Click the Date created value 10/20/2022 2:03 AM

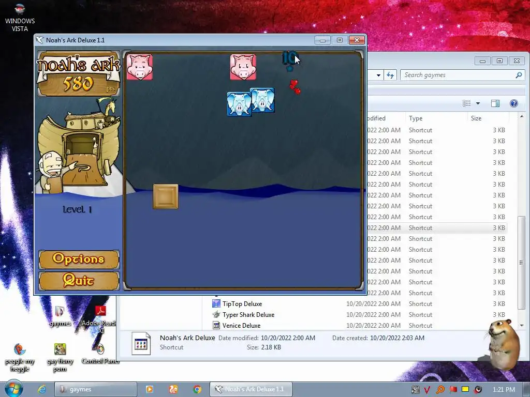click(397, 338)
